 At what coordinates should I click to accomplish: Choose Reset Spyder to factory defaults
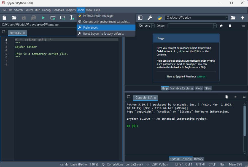(106, 34)
